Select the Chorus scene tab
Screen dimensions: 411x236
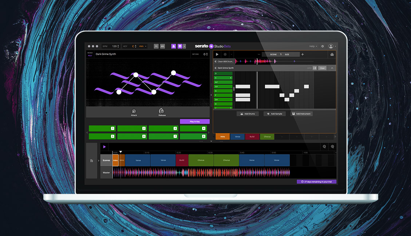click(x=267, y=137)
